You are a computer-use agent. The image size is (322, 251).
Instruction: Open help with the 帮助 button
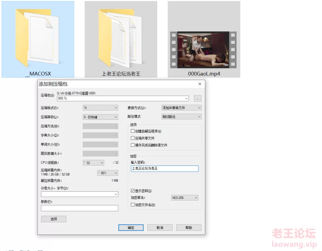point(189,228)
